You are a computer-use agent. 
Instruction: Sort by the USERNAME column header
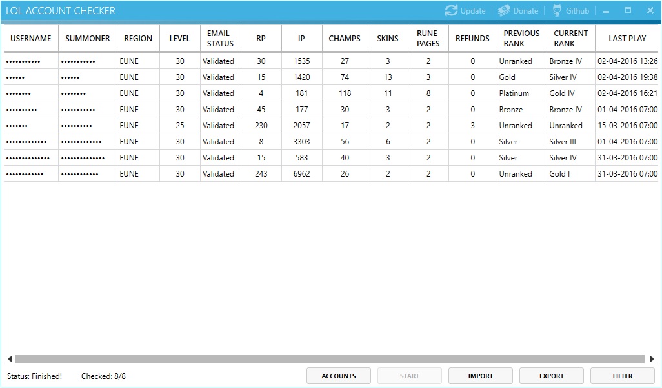tap(31, 39)
